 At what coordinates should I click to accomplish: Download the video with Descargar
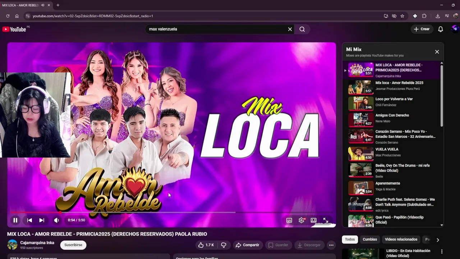tap(309, 245)
